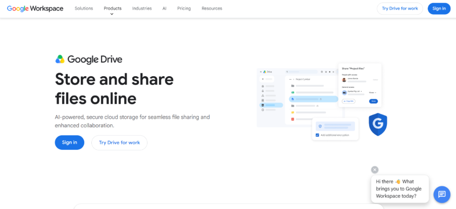Click Try Drive for work below the headline
The image size is (456, 209).
[119, 143]
